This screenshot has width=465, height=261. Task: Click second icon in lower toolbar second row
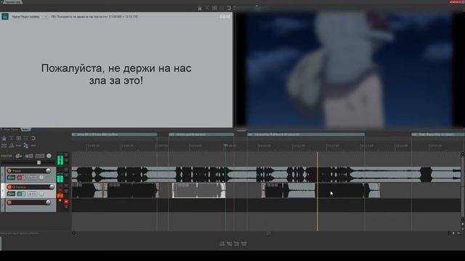[12, 145]
